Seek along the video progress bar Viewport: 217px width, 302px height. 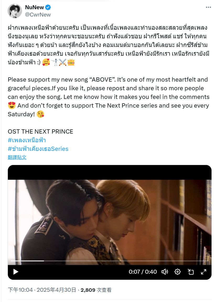[110, 261]
